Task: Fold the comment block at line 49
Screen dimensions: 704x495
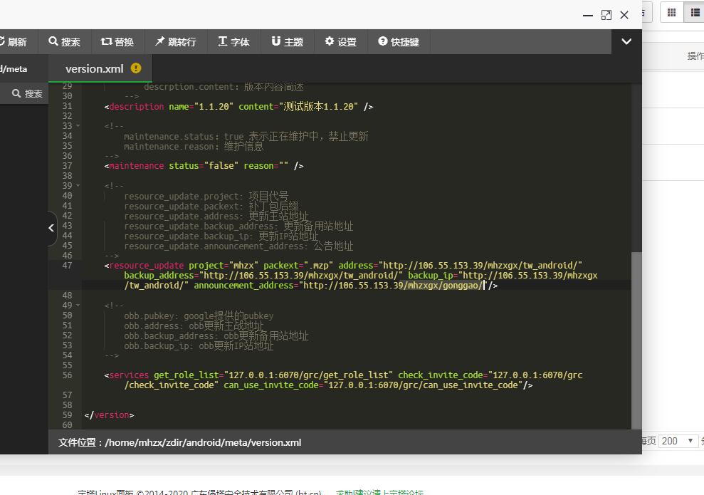Action: coord(78,306)
